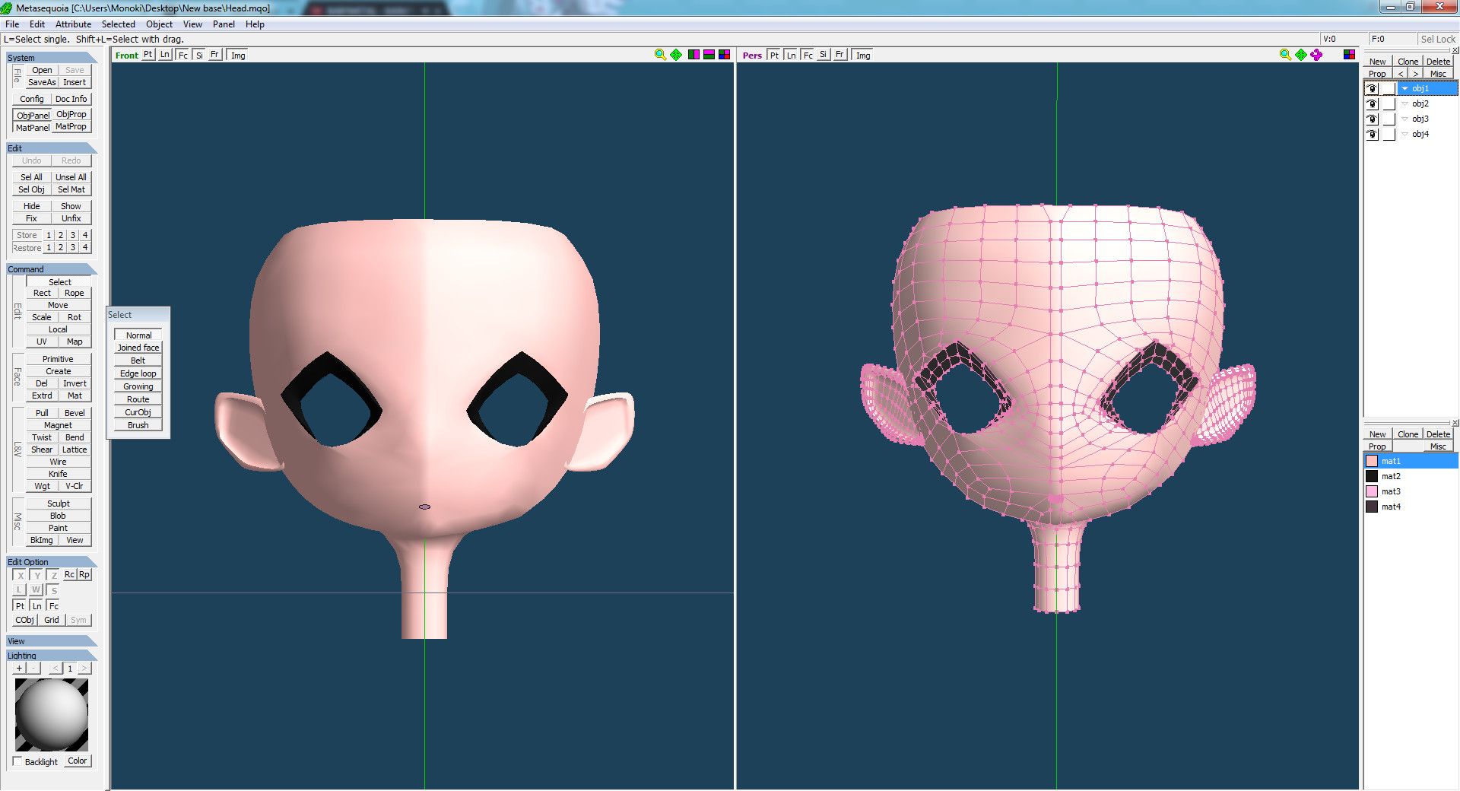Expand the obj3 object entry
The height and width of the screenshot is (791, 1460).
click(1404, 119)
